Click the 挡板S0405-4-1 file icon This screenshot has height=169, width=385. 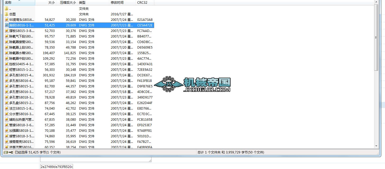click(7, 64)
